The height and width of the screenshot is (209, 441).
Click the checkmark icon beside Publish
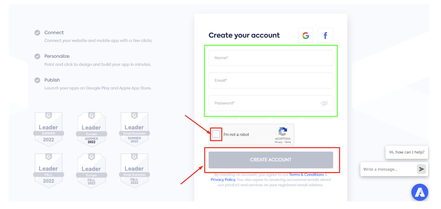pyautogui.click(x=37, y=80)
